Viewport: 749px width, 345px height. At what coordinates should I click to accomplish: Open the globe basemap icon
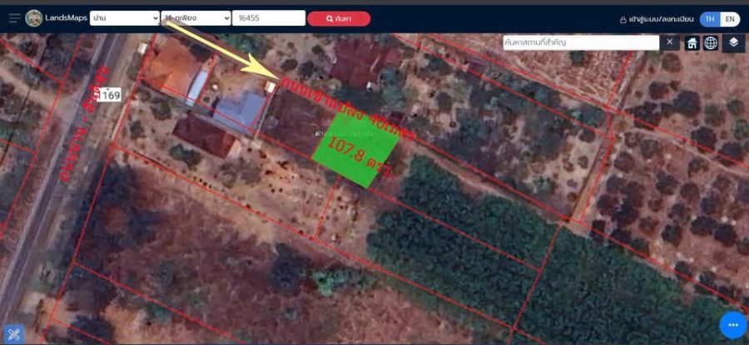[x=711, y=43]
